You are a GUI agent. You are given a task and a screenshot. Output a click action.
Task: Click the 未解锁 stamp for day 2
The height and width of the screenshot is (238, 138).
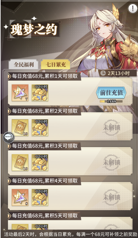click(x=112, y=128)
